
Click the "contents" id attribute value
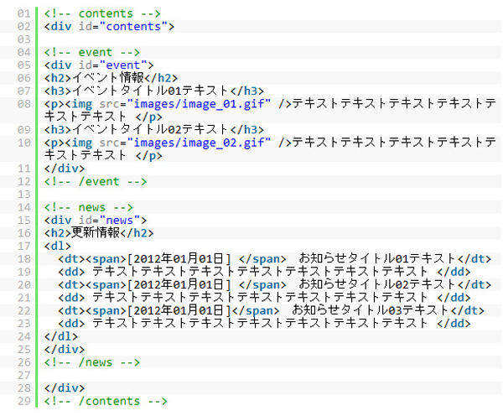pyautogui.click(x=140, y=26)
